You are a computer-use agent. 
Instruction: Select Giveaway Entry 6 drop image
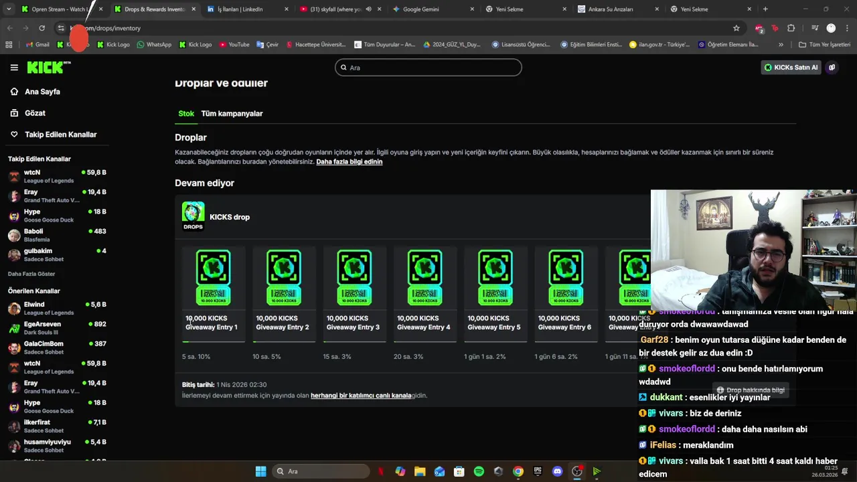click(566, 278)
